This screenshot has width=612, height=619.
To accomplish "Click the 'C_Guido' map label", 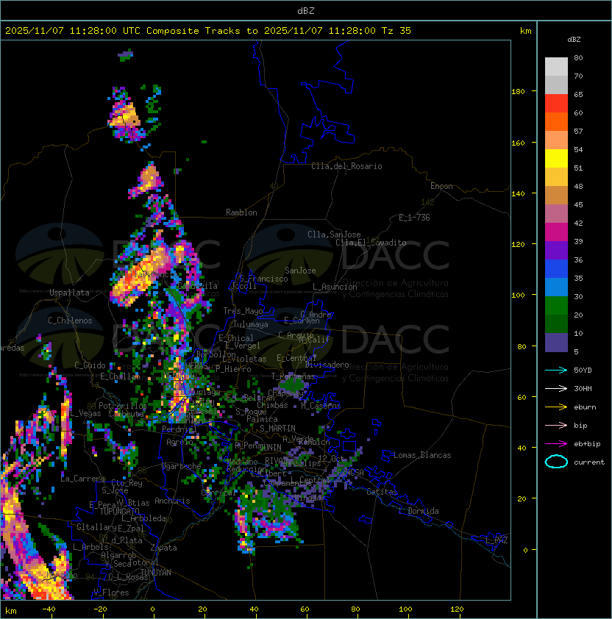I will tap(90, 365).
